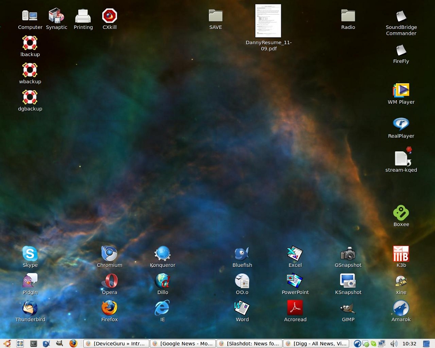
Task: Select the Pidgin desktop icon
Action: pos(30,280)
